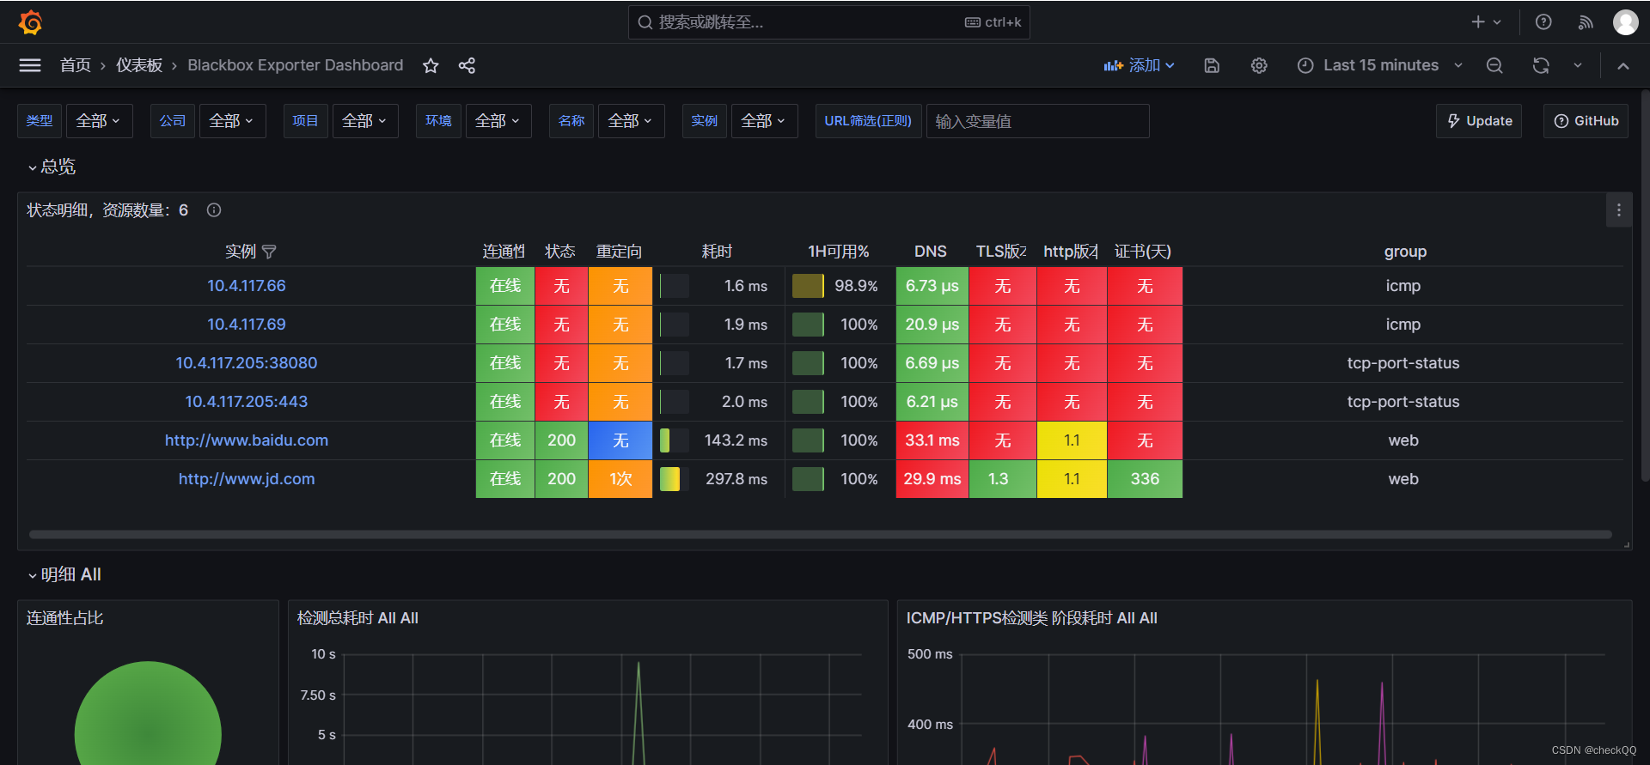Click the URL筛选 variable input field
The image size is (1650, 765).
1037,121
